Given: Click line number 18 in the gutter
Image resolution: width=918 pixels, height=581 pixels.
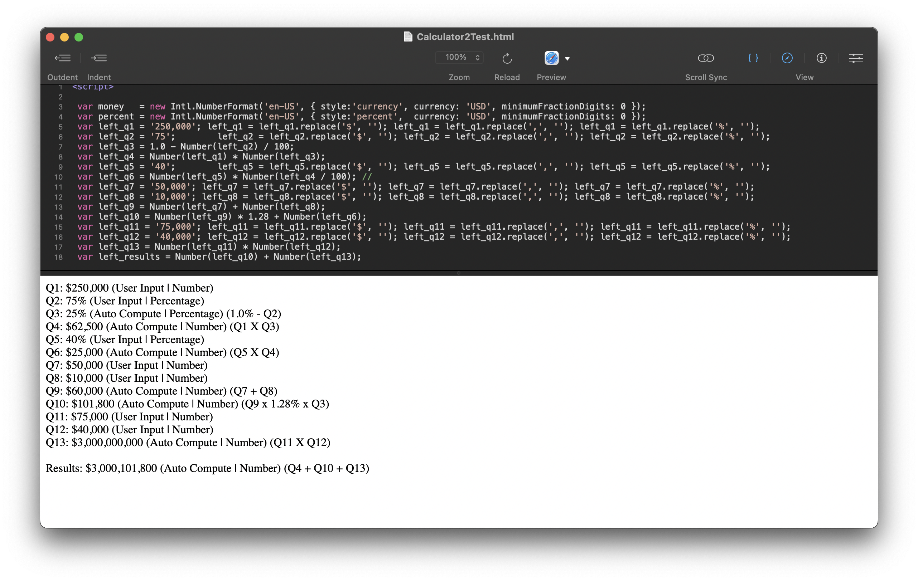Looking at the screenshot, I should click(58, 257).
